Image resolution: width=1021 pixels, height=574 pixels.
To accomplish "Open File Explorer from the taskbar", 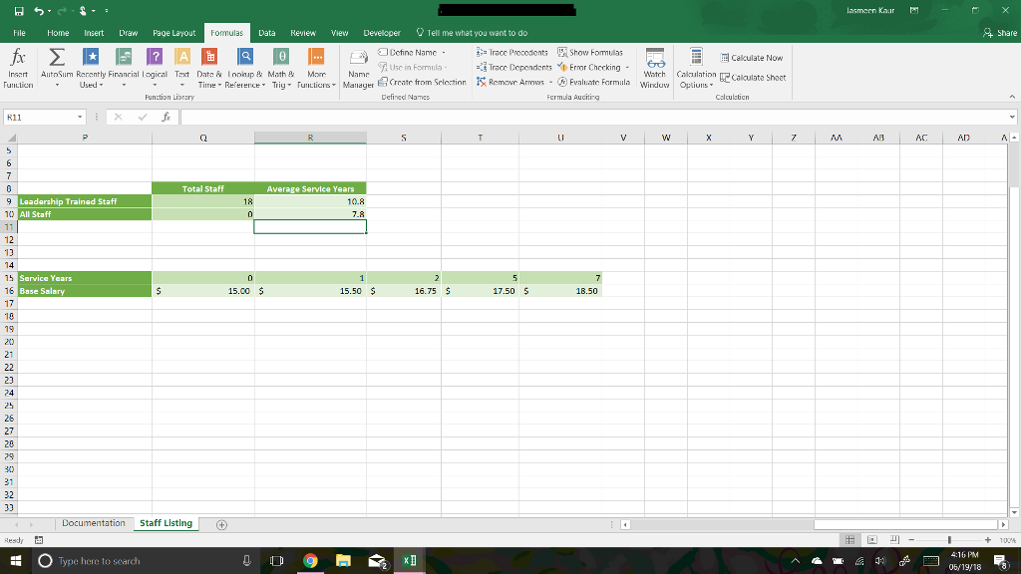I will [x=343, y=560].
